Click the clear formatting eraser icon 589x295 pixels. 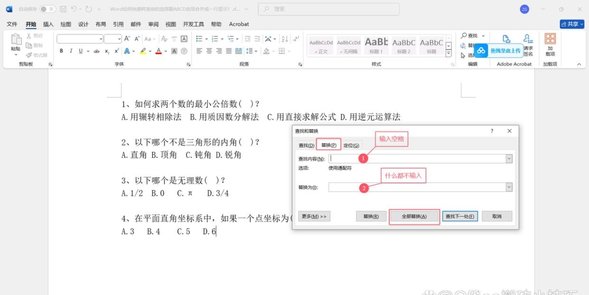click(164, 39)
